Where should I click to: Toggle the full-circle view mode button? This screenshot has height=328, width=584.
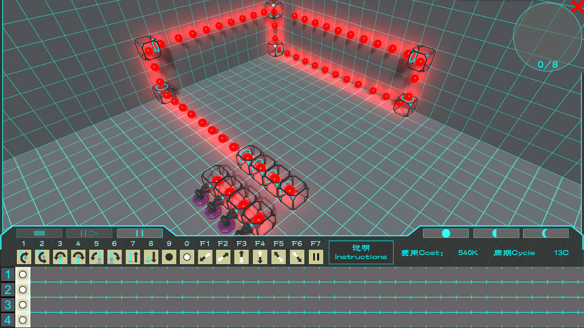(445, 233)
